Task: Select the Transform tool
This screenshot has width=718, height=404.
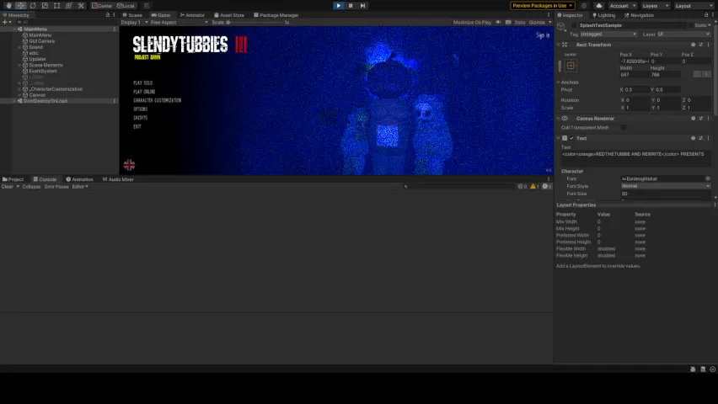Action: point(69,6)
